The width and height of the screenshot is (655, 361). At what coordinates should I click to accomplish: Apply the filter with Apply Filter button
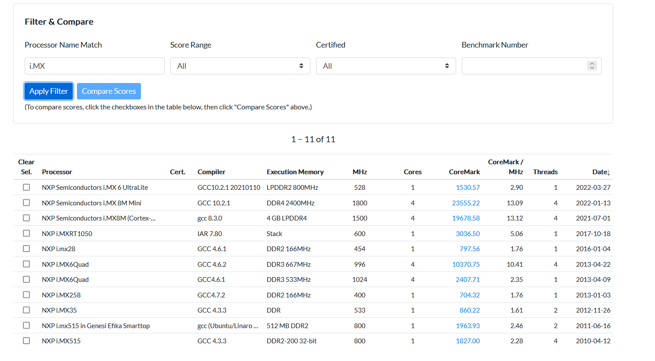[x=48, y=91]
